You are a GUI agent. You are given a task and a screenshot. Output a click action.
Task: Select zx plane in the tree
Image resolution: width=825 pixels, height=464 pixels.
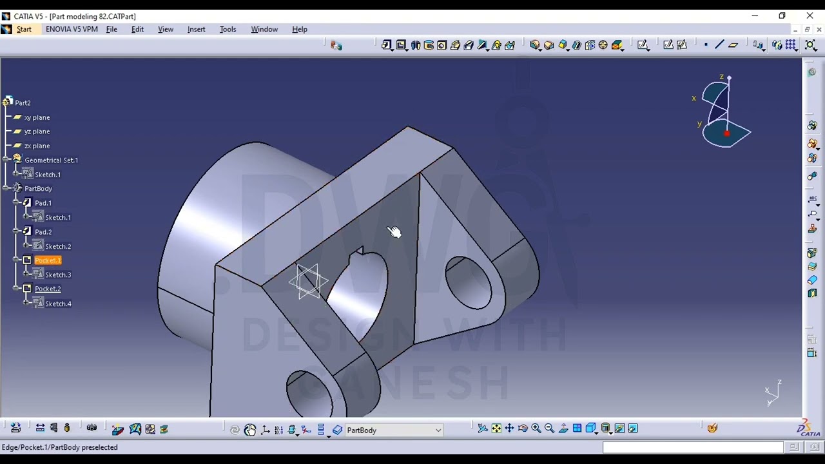[x=37, y=146]
